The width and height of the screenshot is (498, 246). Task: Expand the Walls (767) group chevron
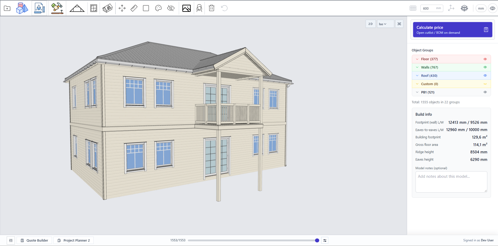pyautogui.click(x=417, y=67)
